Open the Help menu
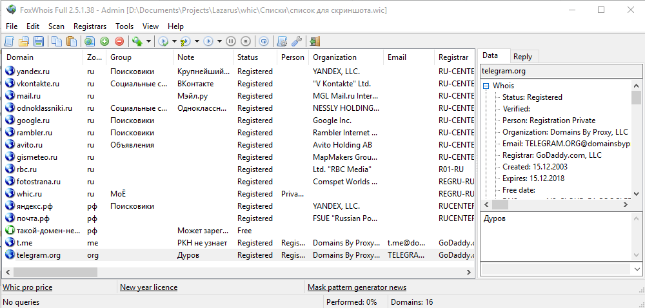645x308 pixels. (x=175, y=26)
